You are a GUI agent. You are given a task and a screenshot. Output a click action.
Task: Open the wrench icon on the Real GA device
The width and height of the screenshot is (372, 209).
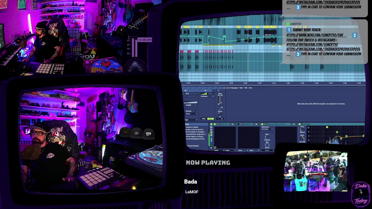point(220,124)
